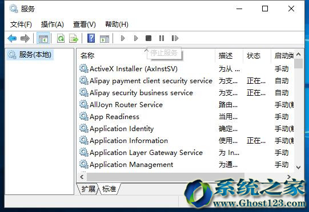Click the Pause Service icon
The height and width of the screenshot is (212, 309).
tap(162, 38)
